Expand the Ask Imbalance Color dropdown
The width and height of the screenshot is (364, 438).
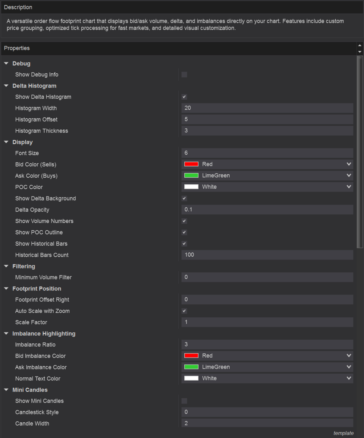coord(349,367)
